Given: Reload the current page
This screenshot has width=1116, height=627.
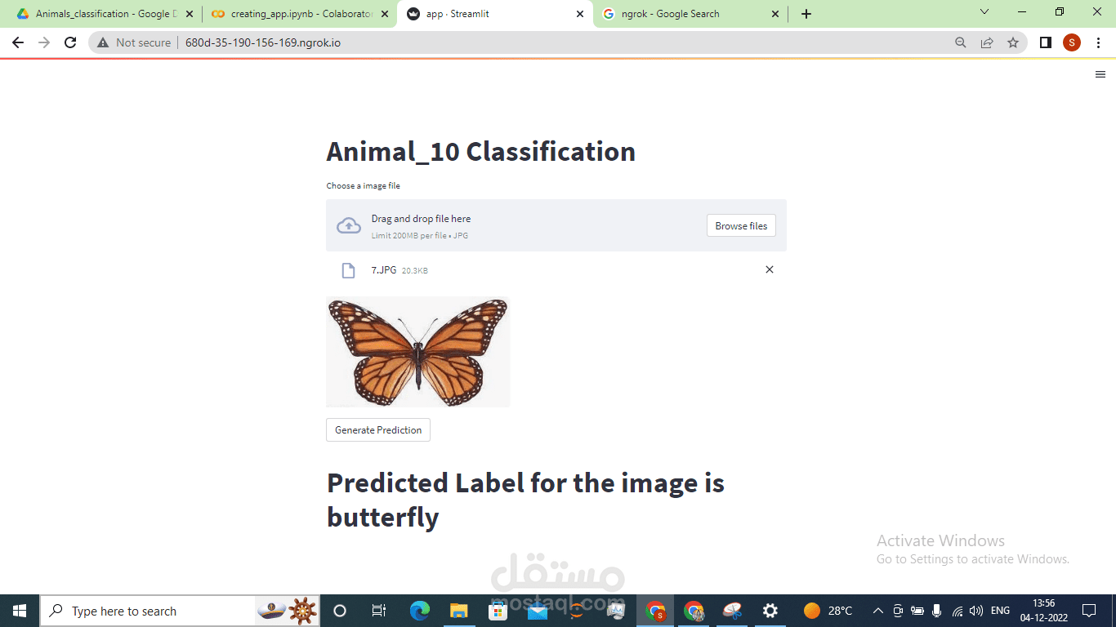Looking at the screenshot, I should click(x=70, y=42).
